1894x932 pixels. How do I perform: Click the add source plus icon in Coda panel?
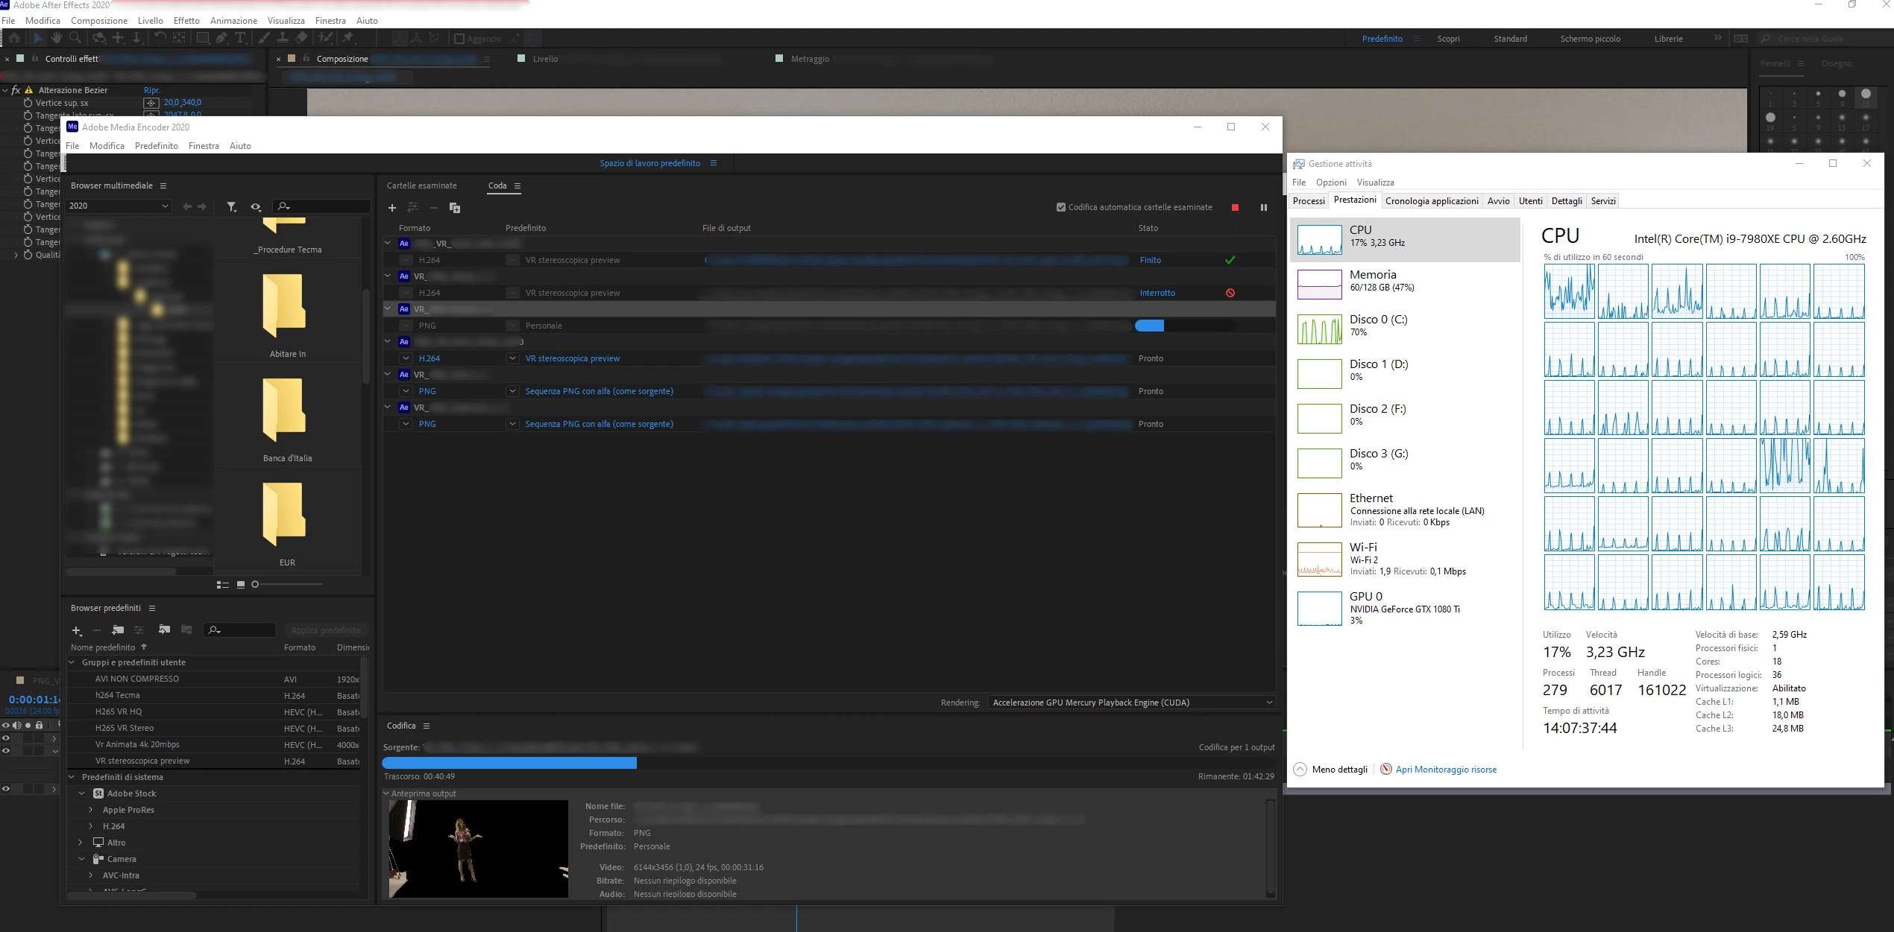[392, 208]
